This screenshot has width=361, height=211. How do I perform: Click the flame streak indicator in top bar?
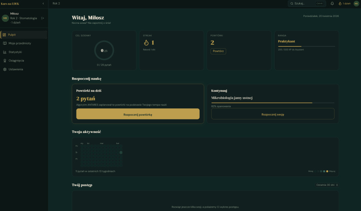click(x=344, y=3)
